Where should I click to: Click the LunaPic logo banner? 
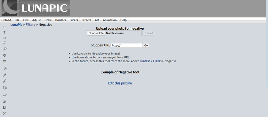click(36, 8)
